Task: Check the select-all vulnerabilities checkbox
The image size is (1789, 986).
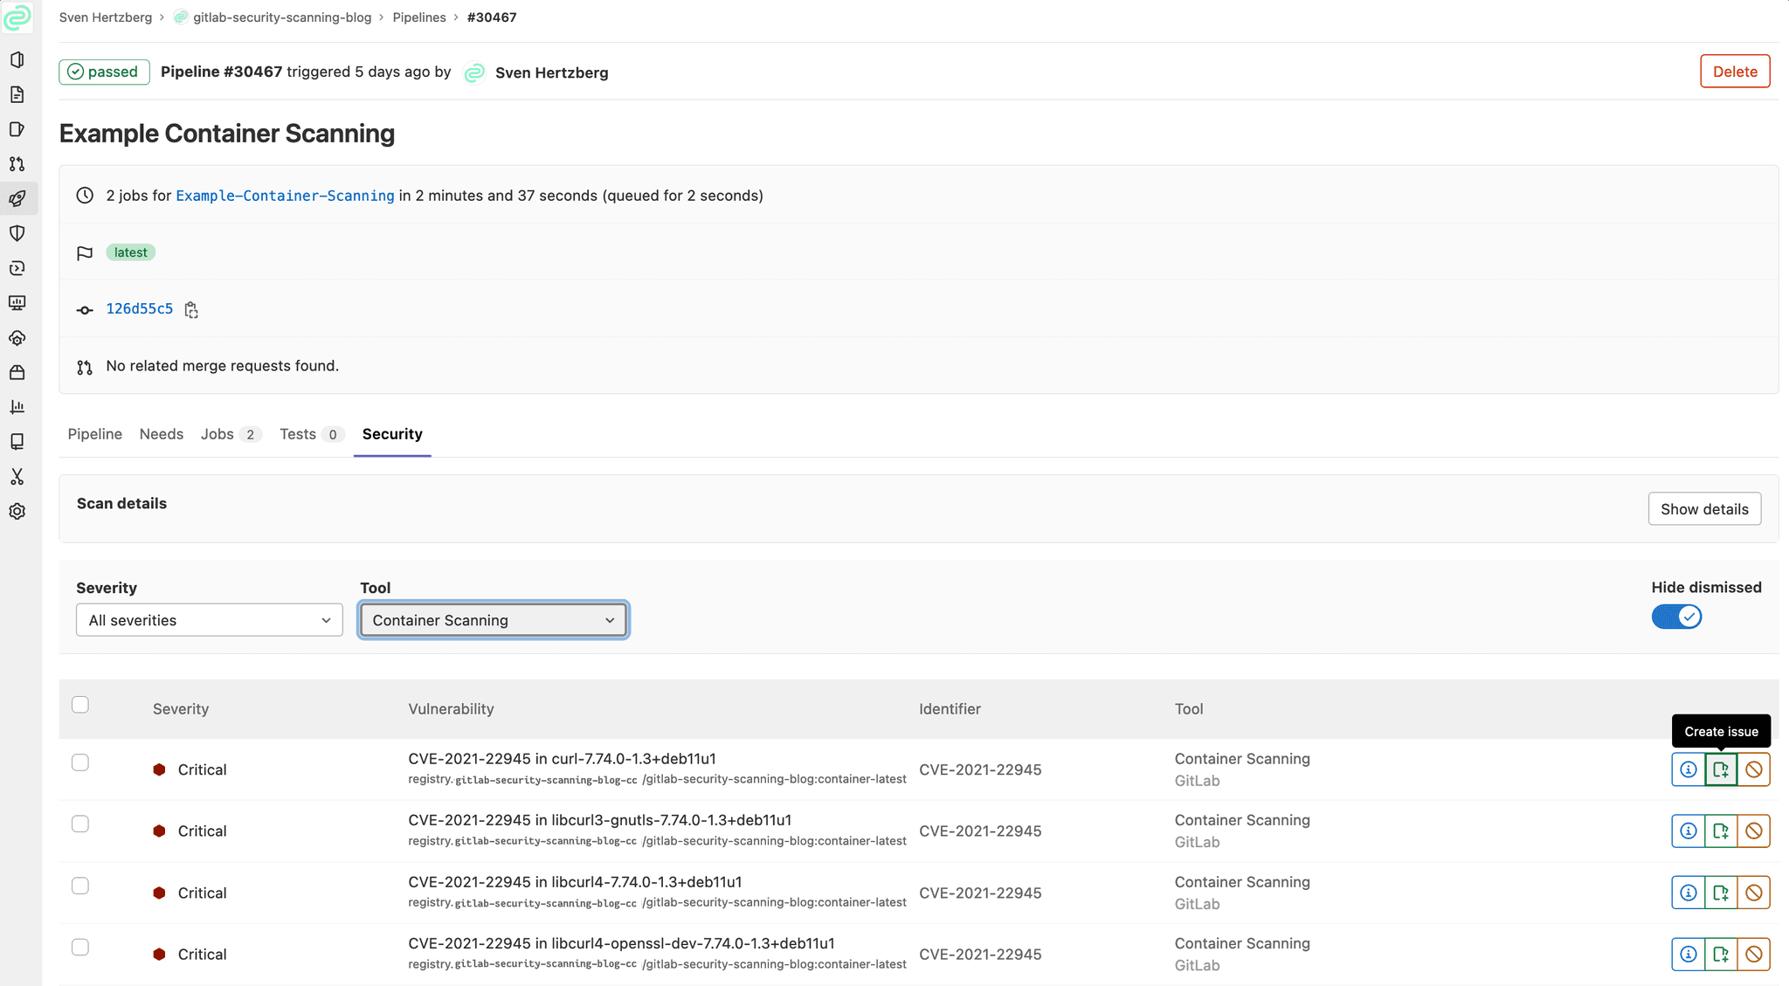Action: [x=80, y=705]
